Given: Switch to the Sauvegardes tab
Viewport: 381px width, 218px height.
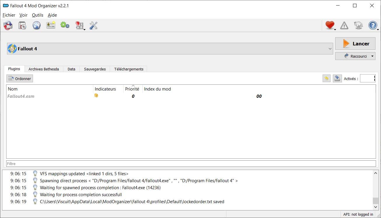Looking at the screenshot, I should [x=95, y=69].
